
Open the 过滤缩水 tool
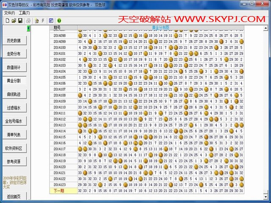point(14,108)
